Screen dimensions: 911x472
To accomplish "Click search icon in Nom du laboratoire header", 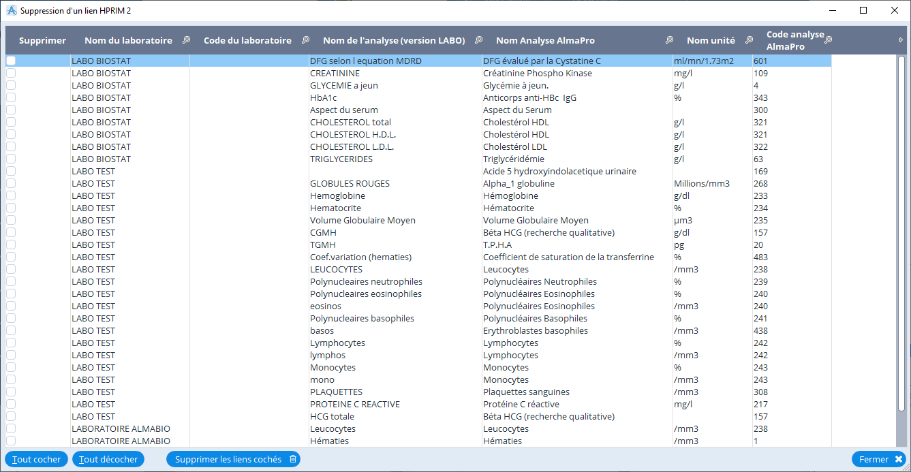I will [x=186, y=40].
